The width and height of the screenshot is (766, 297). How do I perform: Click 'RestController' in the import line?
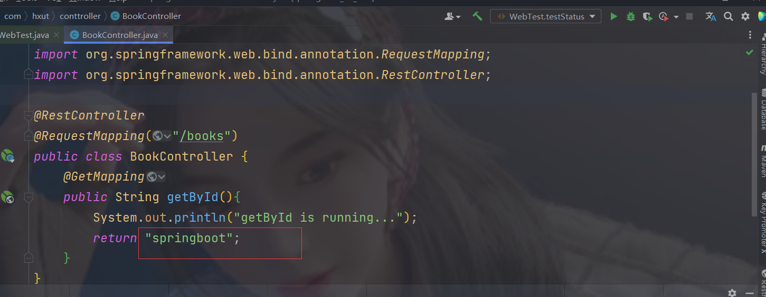pos(432,75)
